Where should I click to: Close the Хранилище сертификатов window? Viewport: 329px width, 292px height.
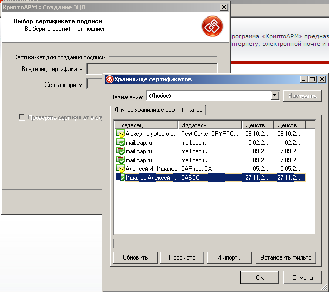click(x=322, y=79)
